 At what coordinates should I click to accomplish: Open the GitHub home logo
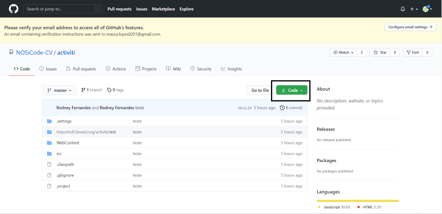pyautogui.click(x=13, y=9)
